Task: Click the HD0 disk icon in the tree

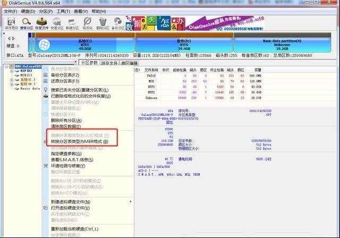Action: [x=12, y=66]
